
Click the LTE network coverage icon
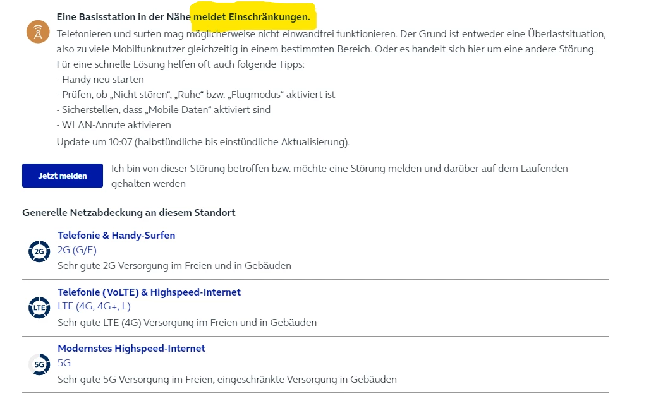[x=39, y=308]
